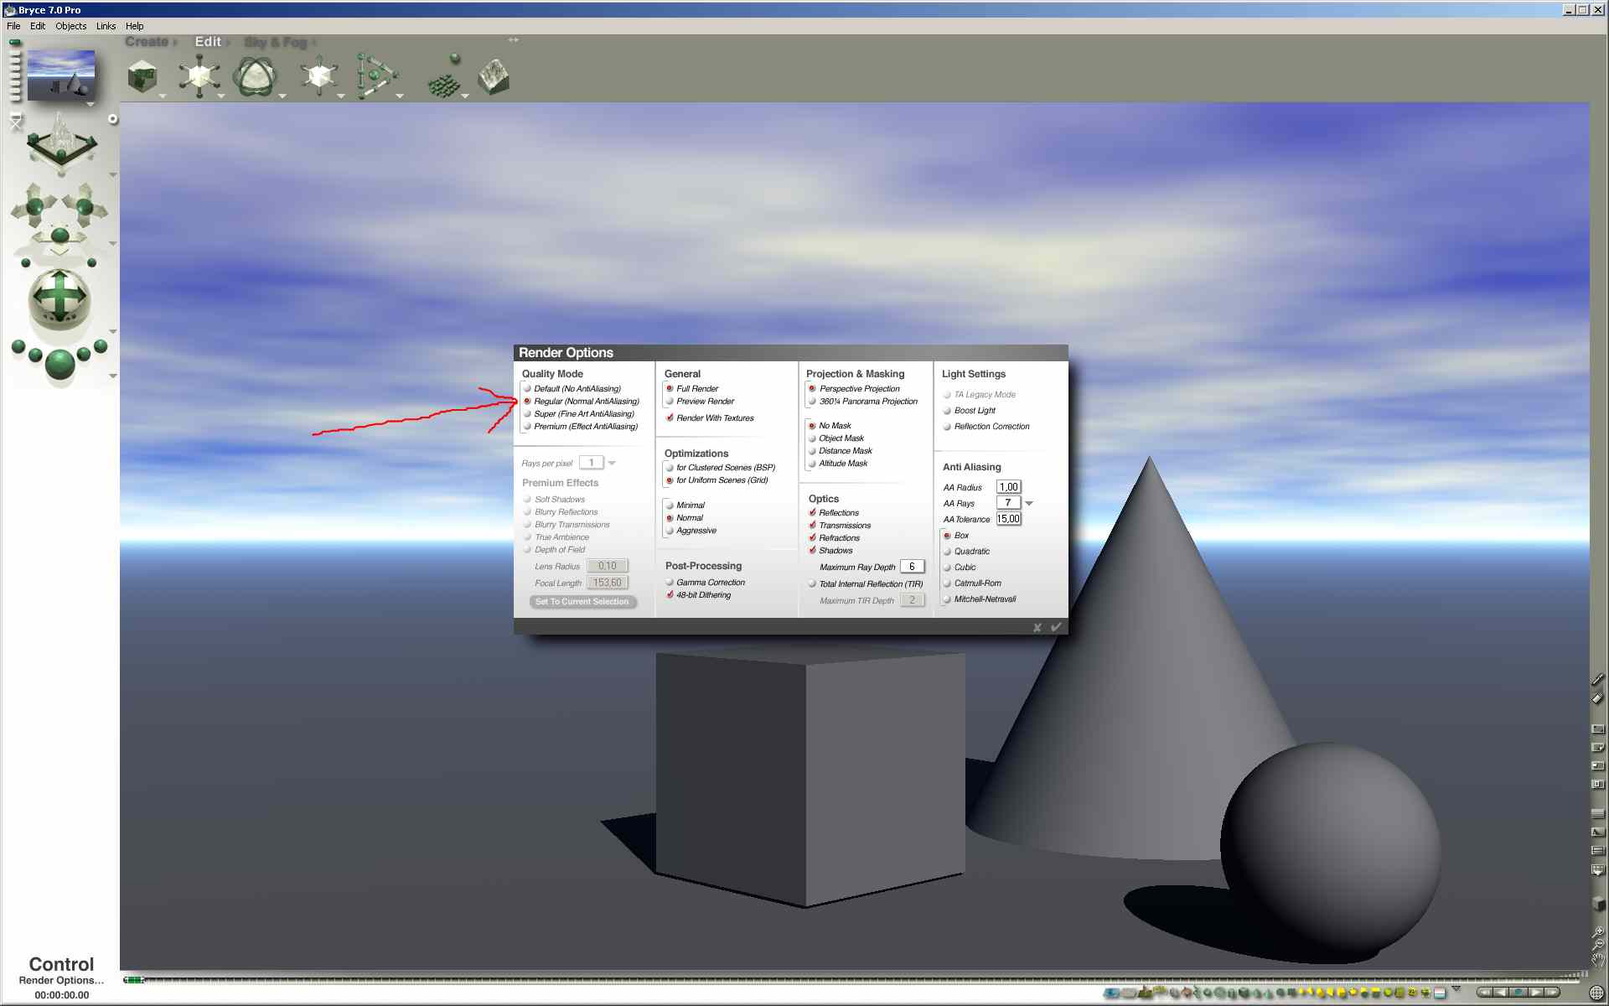
Task: Accept Render Options with the checkmark
Action: coord(1056,627)
